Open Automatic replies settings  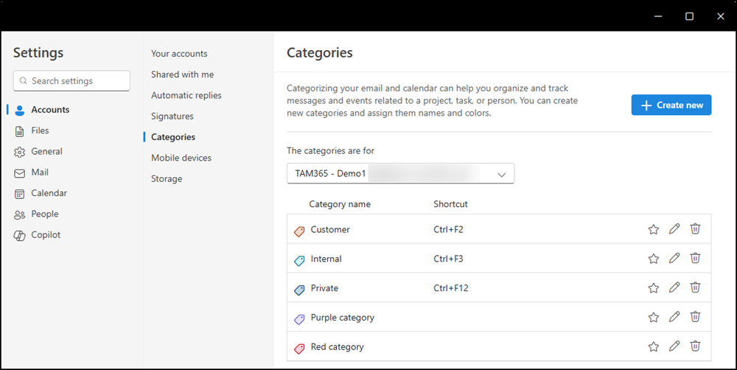click(x=186, y=95)
